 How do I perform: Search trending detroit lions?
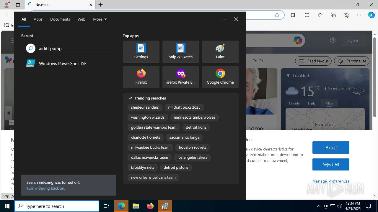point(196,127)
